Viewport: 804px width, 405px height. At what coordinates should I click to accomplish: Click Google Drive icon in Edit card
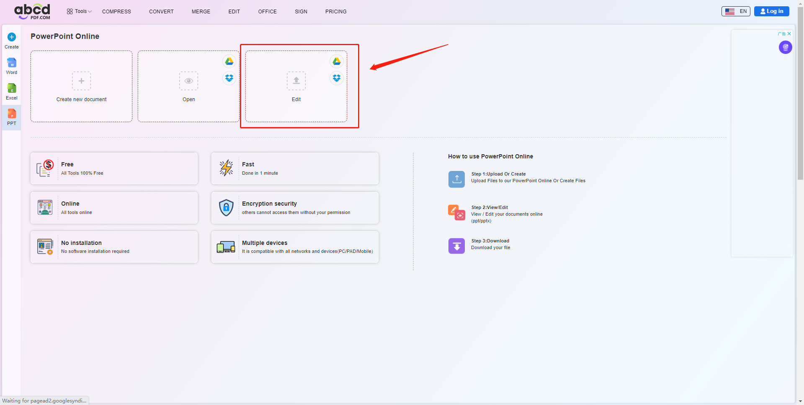click(337, 61)
